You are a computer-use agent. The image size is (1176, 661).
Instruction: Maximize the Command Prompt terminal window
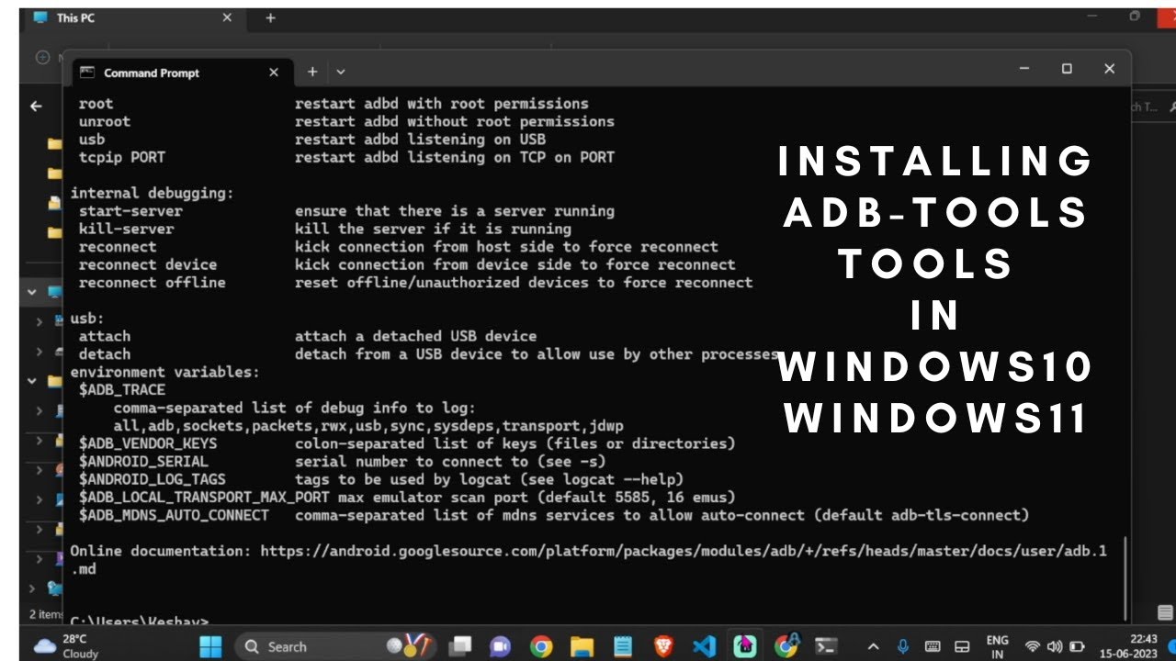(x=1067, y=69)
